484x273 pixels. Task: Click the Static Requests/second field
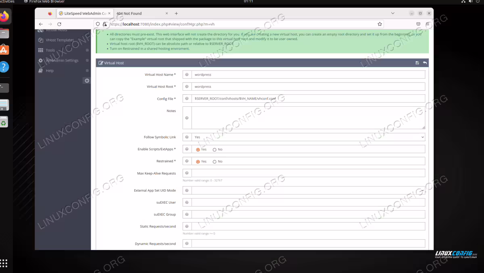click(x=308, y=227)
